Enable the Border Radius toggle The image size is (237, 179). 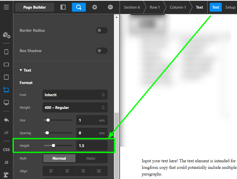point(102,30)
